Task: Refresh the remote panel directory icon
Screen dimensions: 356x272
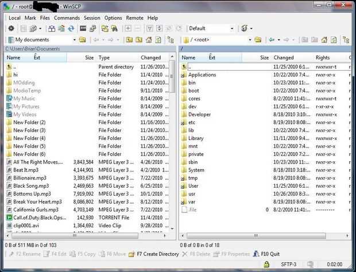Action: (x=334, y=40)
